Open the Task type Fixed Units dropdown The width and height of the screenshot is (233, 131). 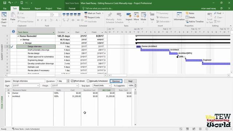(110, 86)
